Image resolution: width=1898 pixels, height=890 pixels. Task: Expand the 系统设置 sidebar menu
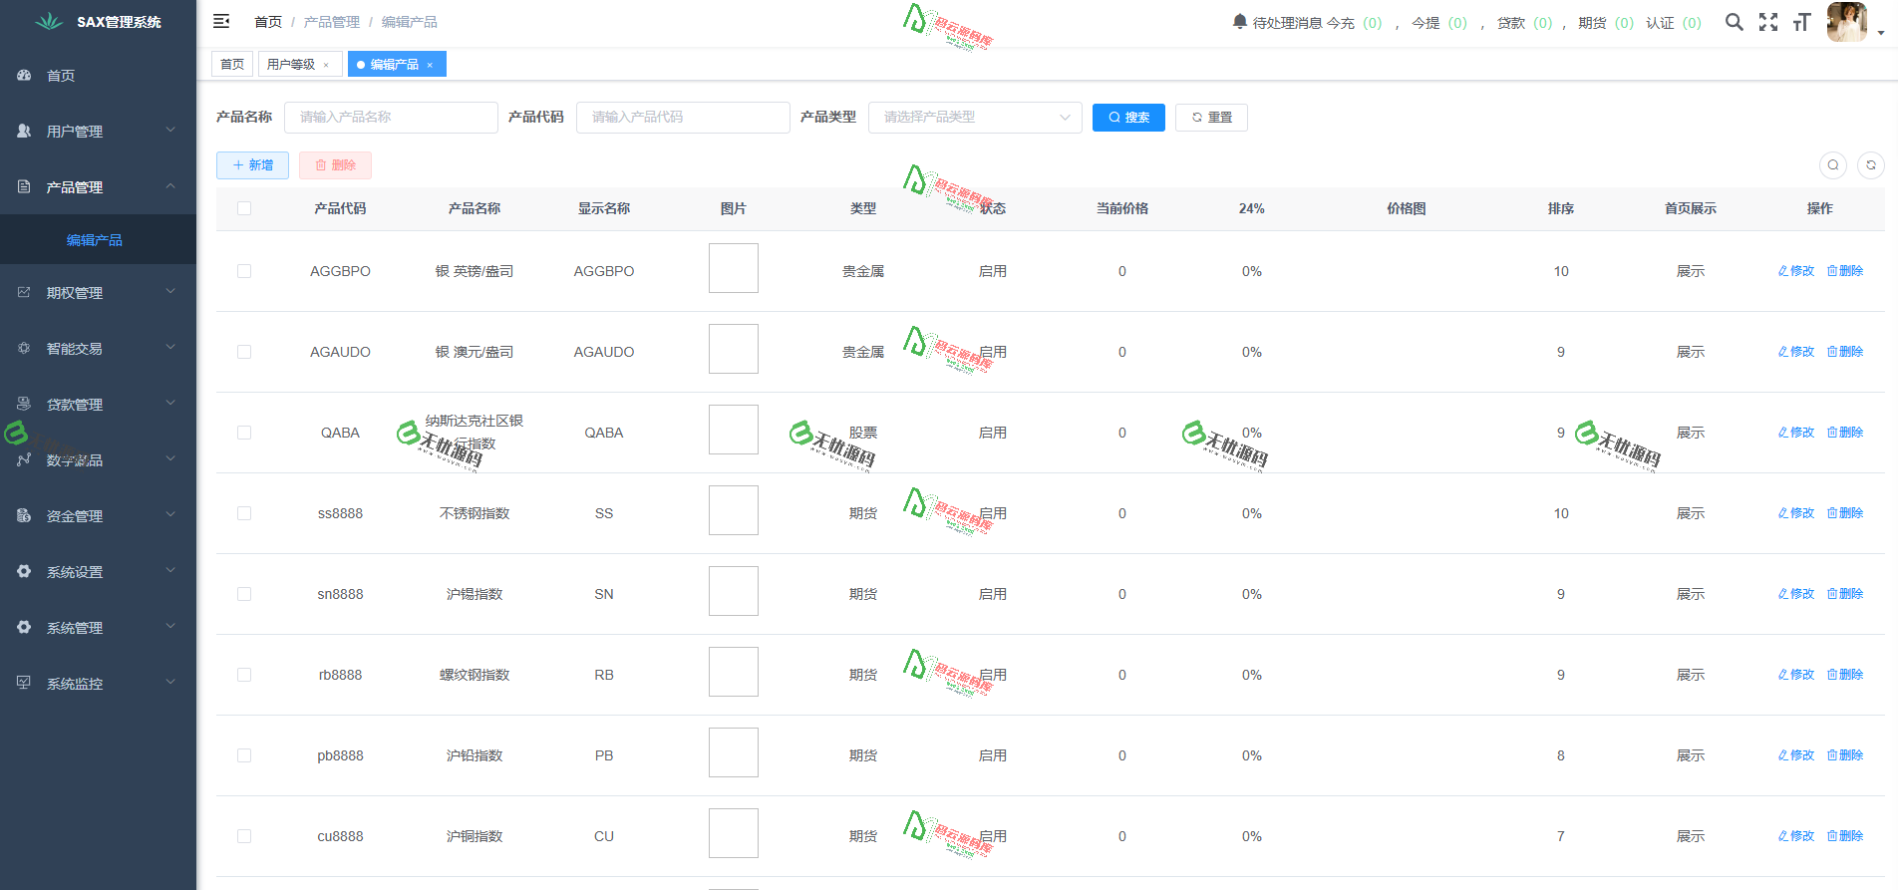pos(98,572)
